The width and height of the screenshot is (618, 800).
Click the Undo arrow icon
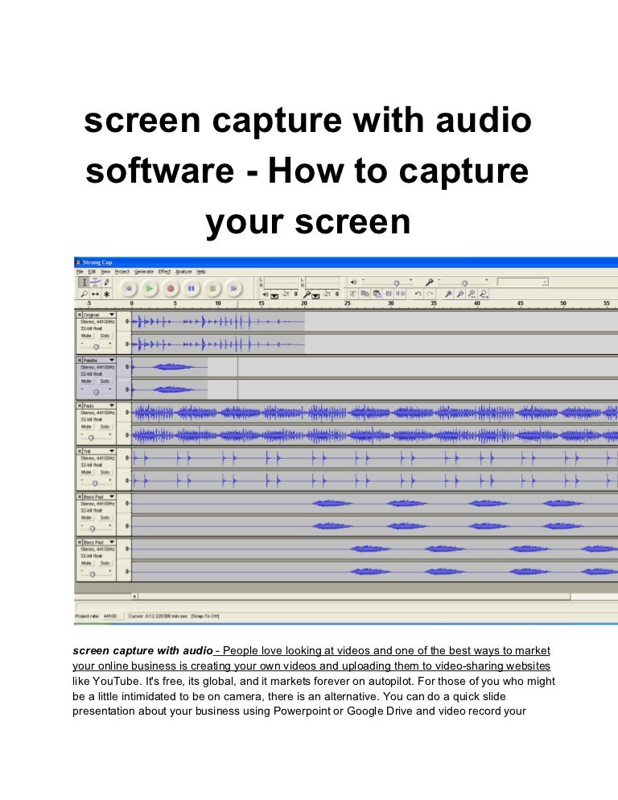(418, 294)
